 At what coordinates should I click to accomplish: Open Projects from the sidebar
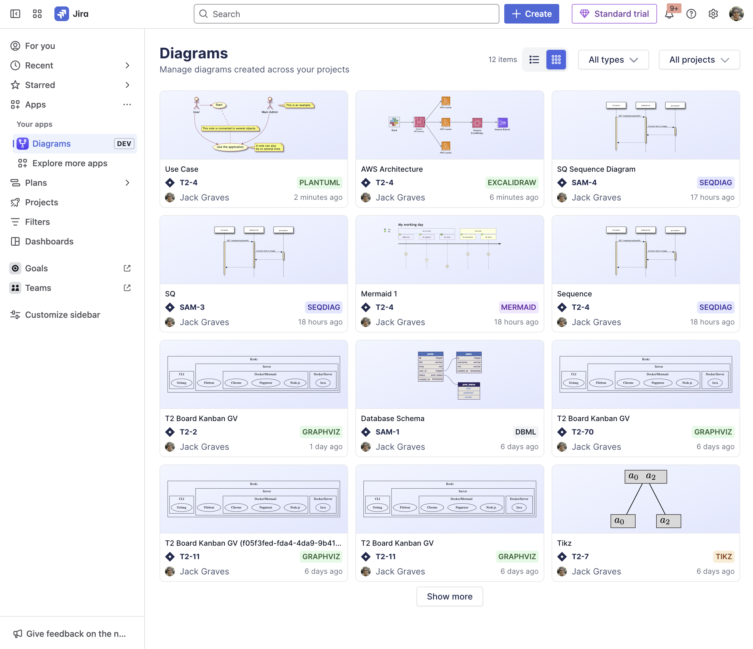pyautogui.click(x=42, y=202)
